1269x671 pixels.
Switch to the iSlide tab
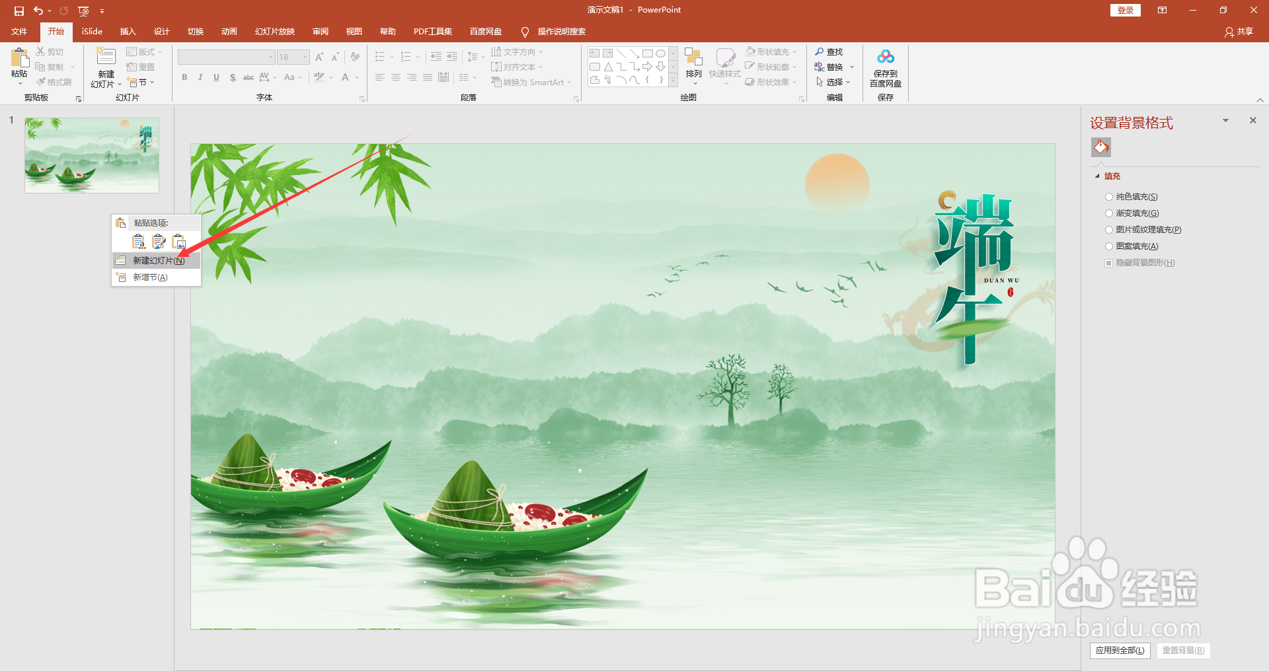pos(92,32)
